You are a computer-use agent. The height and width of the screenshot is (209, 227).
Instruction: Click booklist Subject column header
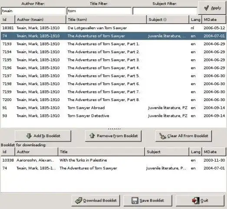[x=167, y=152]
